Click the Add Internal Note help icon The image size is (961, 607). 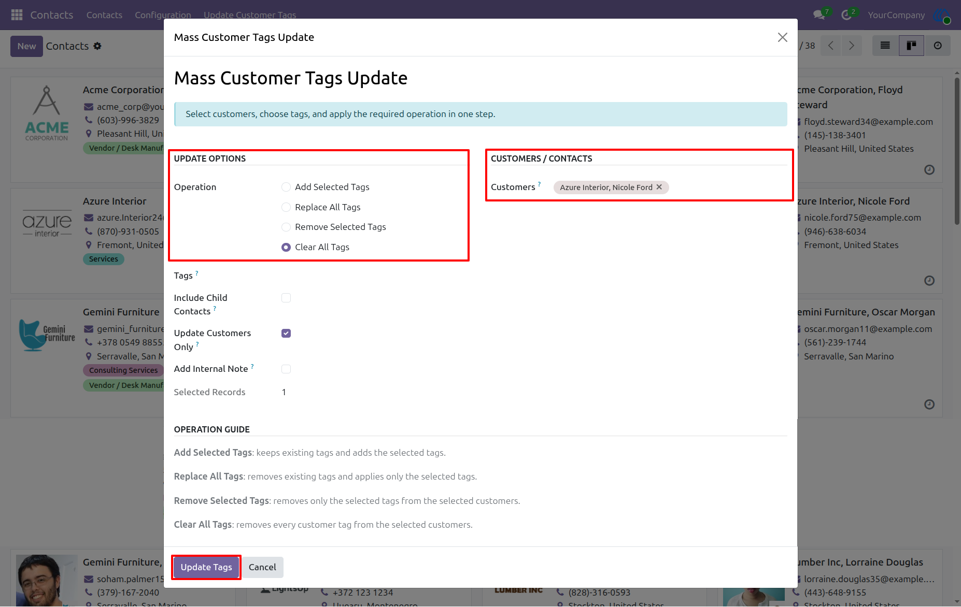click(x=252, y=366)
